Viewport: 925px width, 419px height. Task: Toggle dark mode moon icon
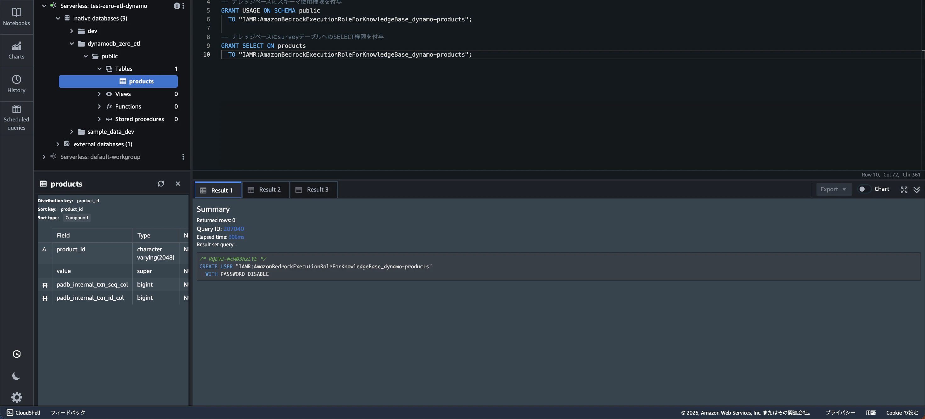click(16, 376)
